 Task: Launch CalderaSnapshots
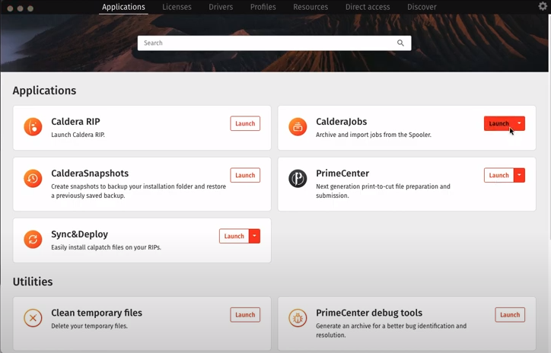click(x=245, y=175)
